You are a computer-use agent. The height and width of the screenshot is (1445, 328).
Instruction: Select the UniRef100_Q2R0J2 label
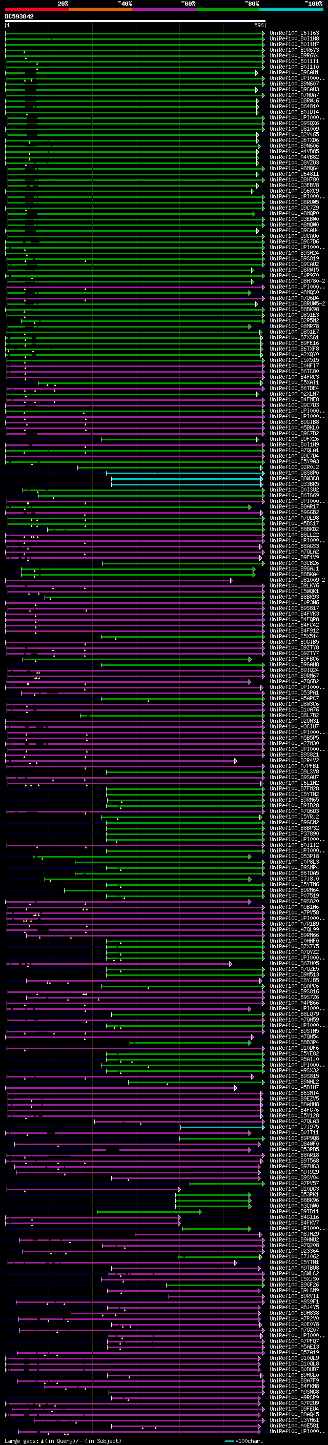[x=294, y=467]
